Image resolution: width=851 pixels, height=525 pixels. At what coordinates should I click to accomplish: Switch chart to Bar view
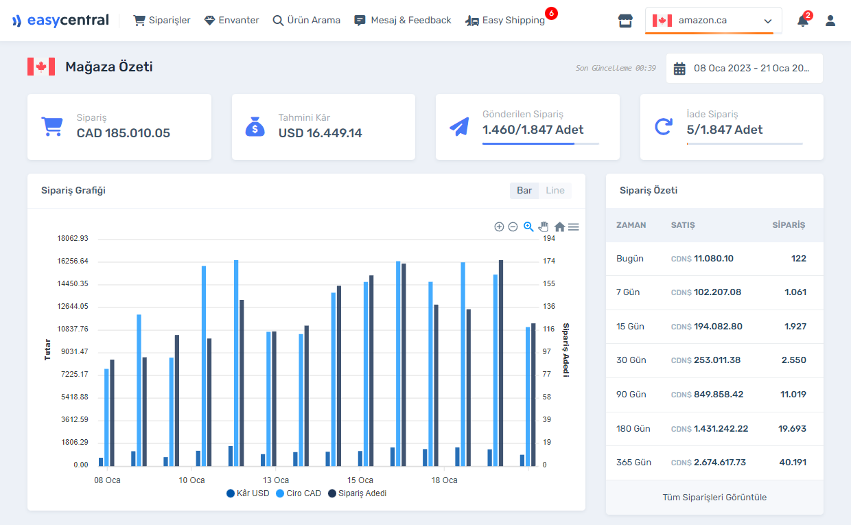(x=524, y=190)
